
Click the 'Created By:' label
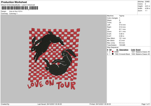[5, 104]
